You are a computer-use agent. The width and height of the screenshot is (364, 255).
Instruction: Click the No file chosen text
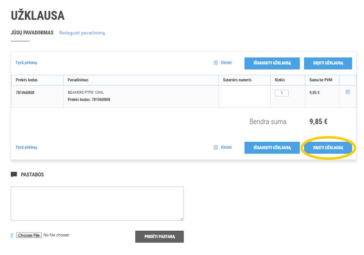click(x=56, y=235)
